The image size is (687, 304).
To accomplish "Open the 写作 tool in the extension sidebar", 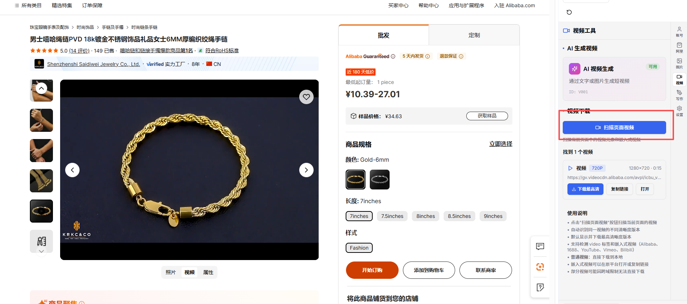I will [x=679, y=95].
